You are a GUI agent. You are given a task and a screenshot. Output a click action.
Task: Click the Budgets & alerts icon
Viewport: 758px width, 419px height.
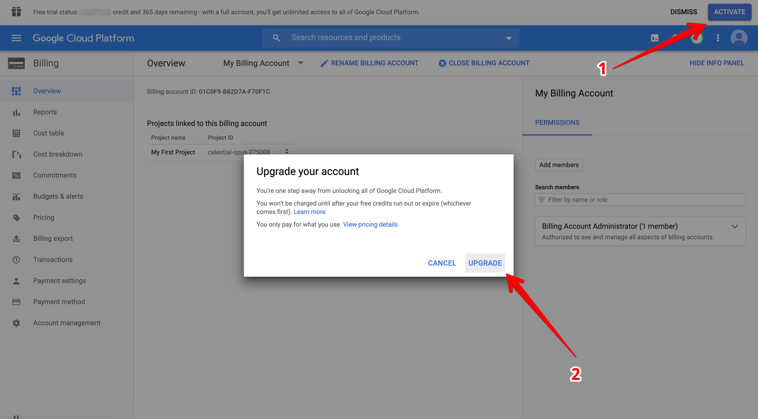pos(16,196)
